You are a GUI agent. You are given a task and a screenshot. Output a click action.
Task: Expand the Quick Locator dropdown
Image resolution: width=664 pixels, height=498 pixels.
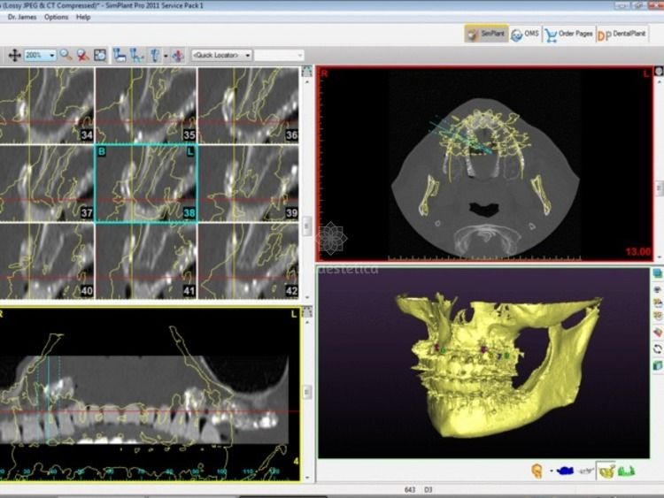pos(248,55)
